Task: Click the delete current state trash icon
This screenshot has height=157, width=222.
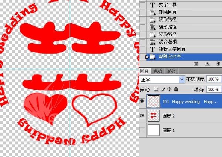Action: [x=217, y=64]
